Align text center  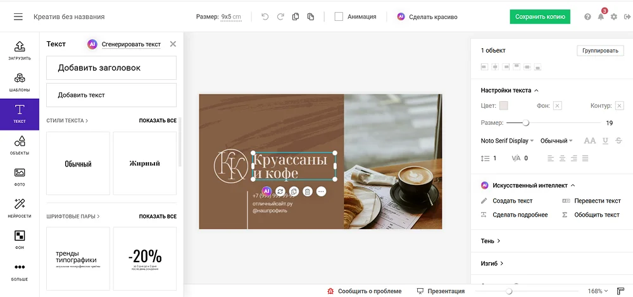coord(562,158)
